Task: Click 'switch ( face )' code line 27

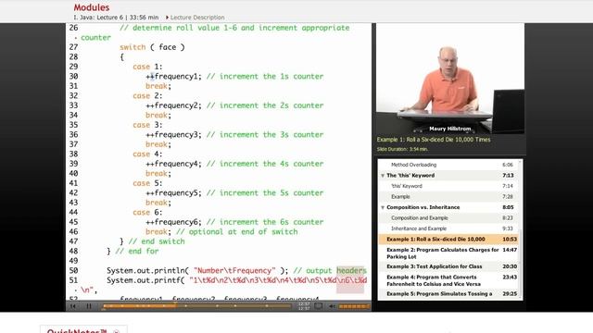Action: click(x=152, y=47)
